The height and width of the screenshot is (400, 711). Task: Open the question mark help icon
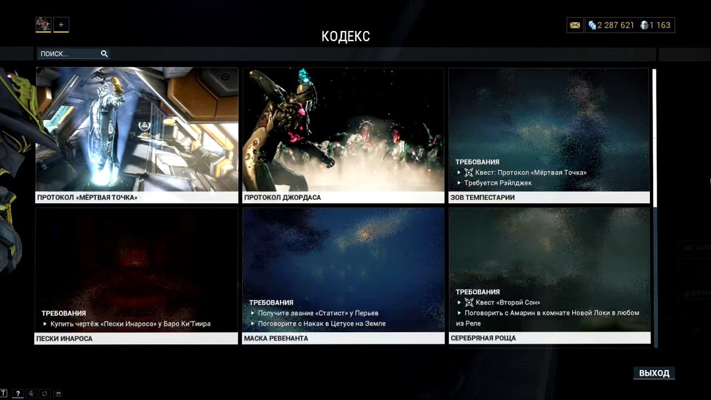18,393
